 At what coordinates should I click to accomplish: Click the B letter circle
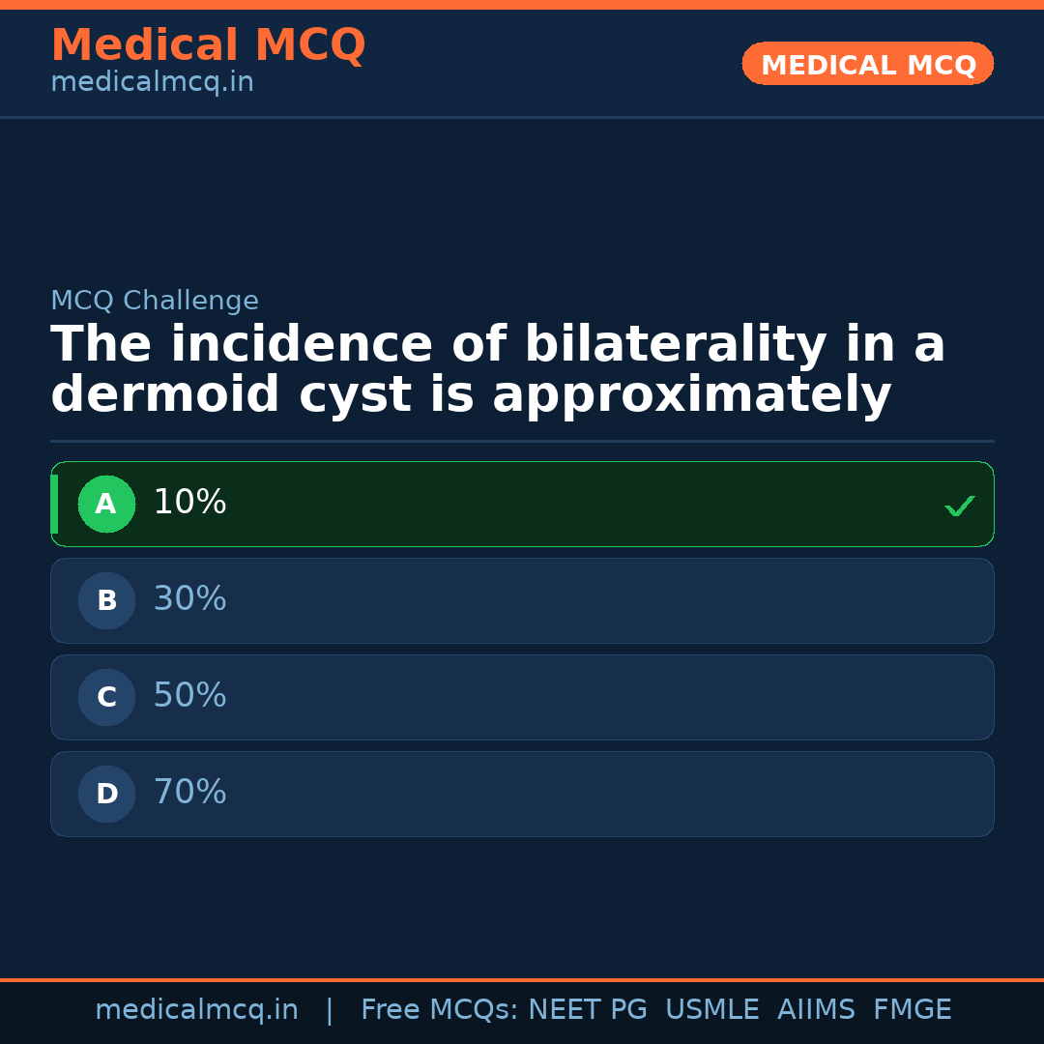(x=106, y=601)
